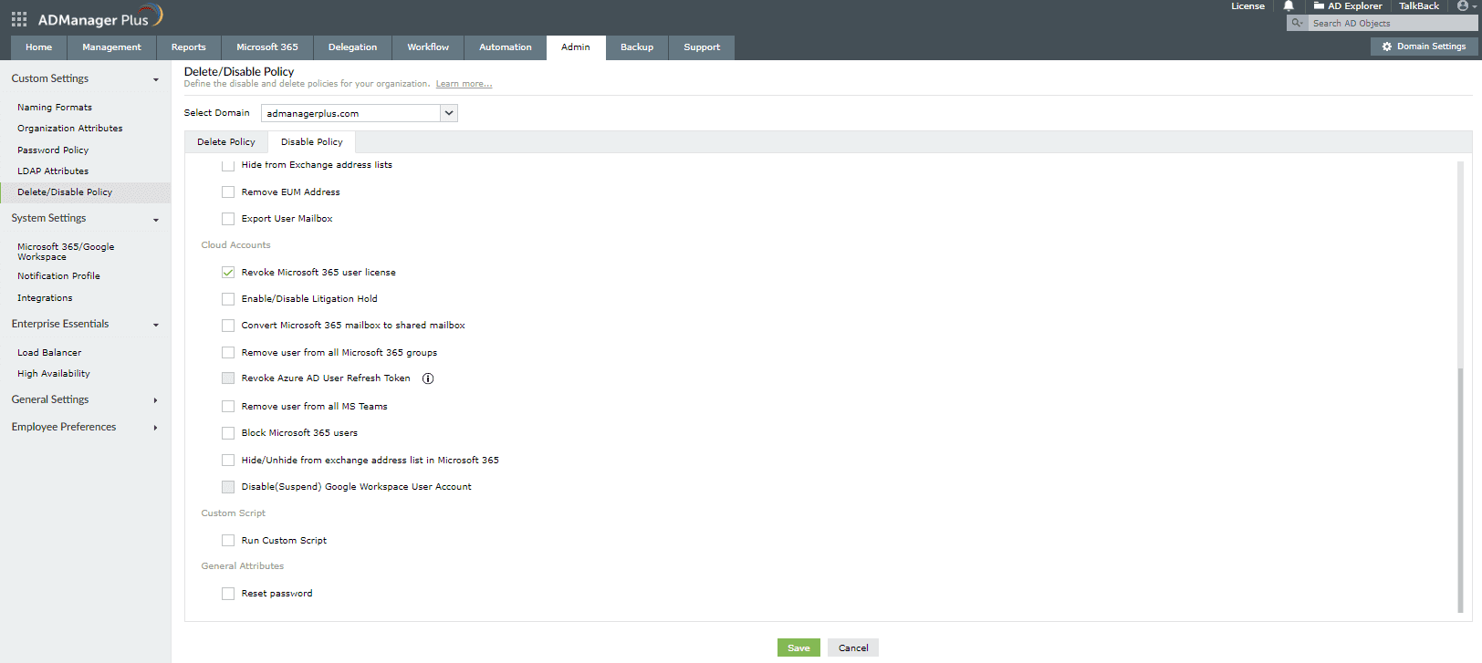Viewport: 1482px width, 663px height.
Task: Go to Integrations in sidebar
Action: point(45,298)
